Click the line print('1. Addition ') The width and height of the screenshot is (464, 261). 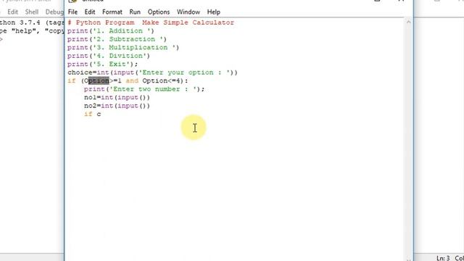tap(111, 30)
